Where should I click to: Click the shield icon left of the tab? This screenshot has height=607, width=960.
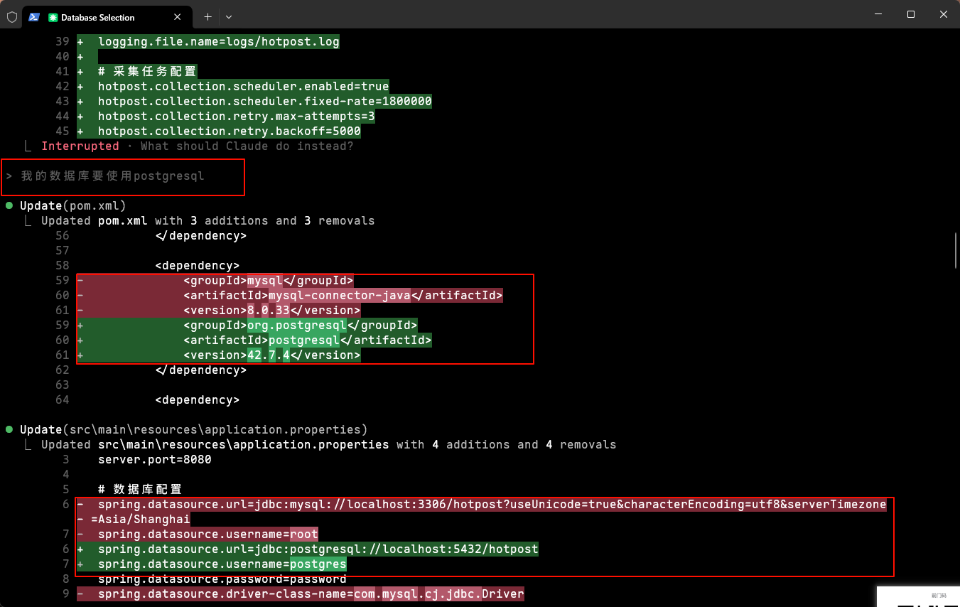click(x=12, y=17)
